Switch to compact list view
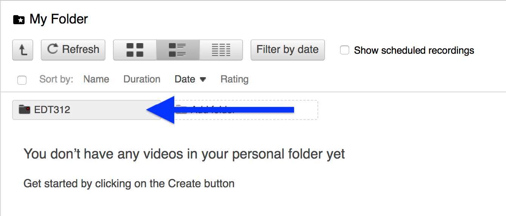Image resolution: width=506 pixels, height=216 pixels. pyautogui.click(x=221, y=50)
